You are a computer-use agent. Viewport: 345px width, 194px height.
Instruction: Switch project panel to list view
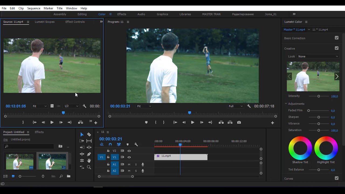click(5, 176)
